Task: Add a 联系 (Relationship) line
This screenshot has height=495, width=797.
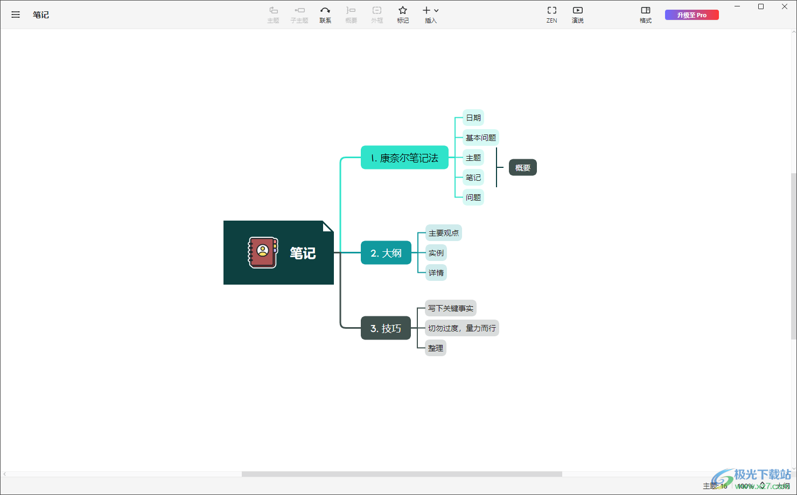Action: click(325, 15)
